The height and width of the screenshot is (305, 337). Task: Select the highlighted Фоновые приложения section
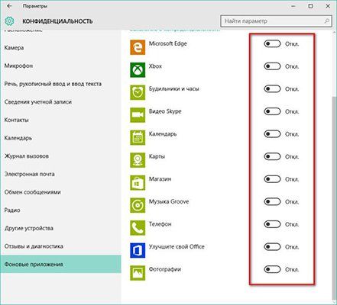pos(60,265)
